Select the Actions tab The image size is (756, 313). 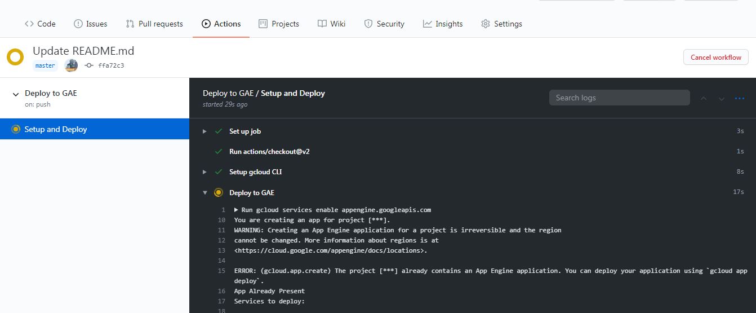221,24
